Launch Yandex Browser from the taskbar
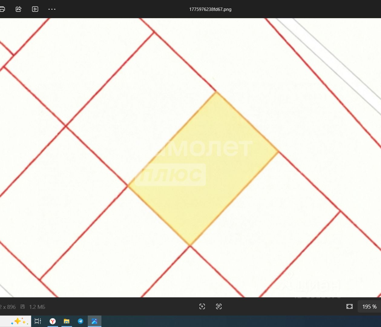381x327 pixels. coord(53,321)
